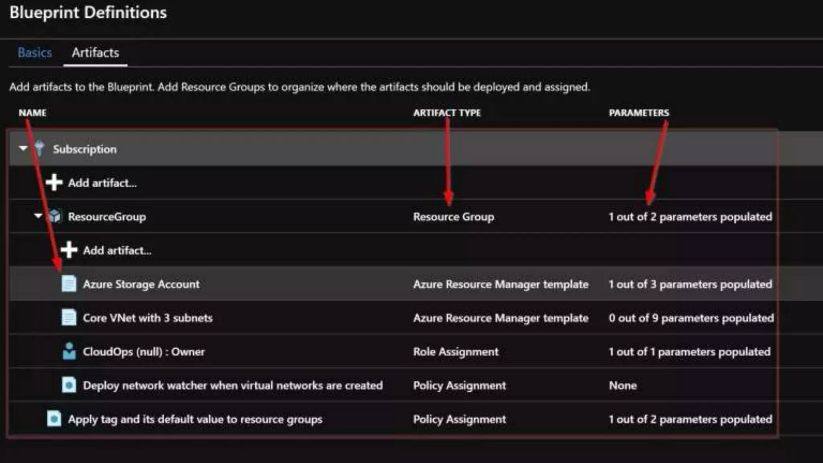
Task: Collapse the Subscription tree node
Action: 23,148
